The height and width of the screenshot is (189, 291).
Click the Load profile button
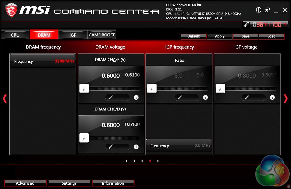point(271,37)
